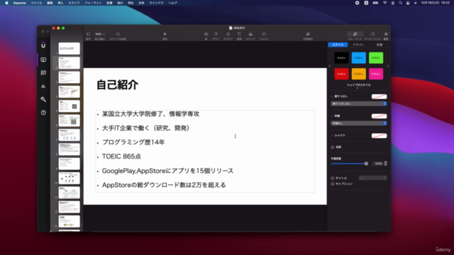Insert a table from the toolbar

[x=206, y=34]
